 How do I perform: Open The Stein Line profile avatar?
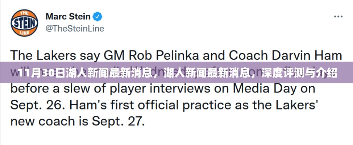[24, 23]
